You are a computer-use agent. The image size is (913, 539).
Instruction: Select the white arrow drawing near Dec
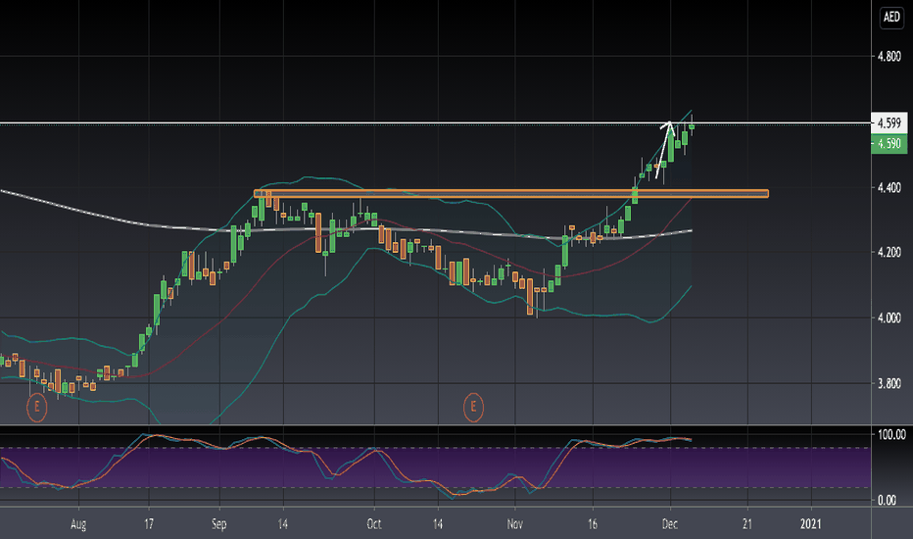(x=664, y=149)
